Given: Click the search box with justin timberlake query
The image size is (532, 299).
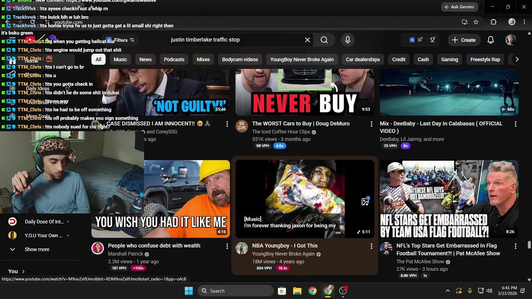Looking at the screenshot, I should (236, 40).
